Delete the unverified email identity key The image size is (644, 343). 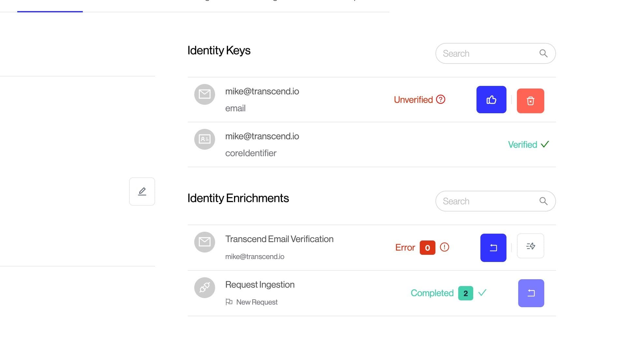530,101
